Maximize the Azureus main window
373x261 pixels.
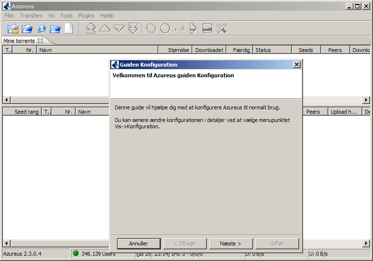[357, 6]
